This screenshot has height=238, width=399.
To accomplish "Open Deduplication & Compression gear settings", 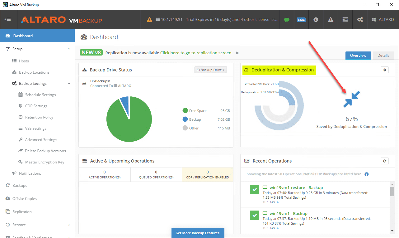I will 385,70.
